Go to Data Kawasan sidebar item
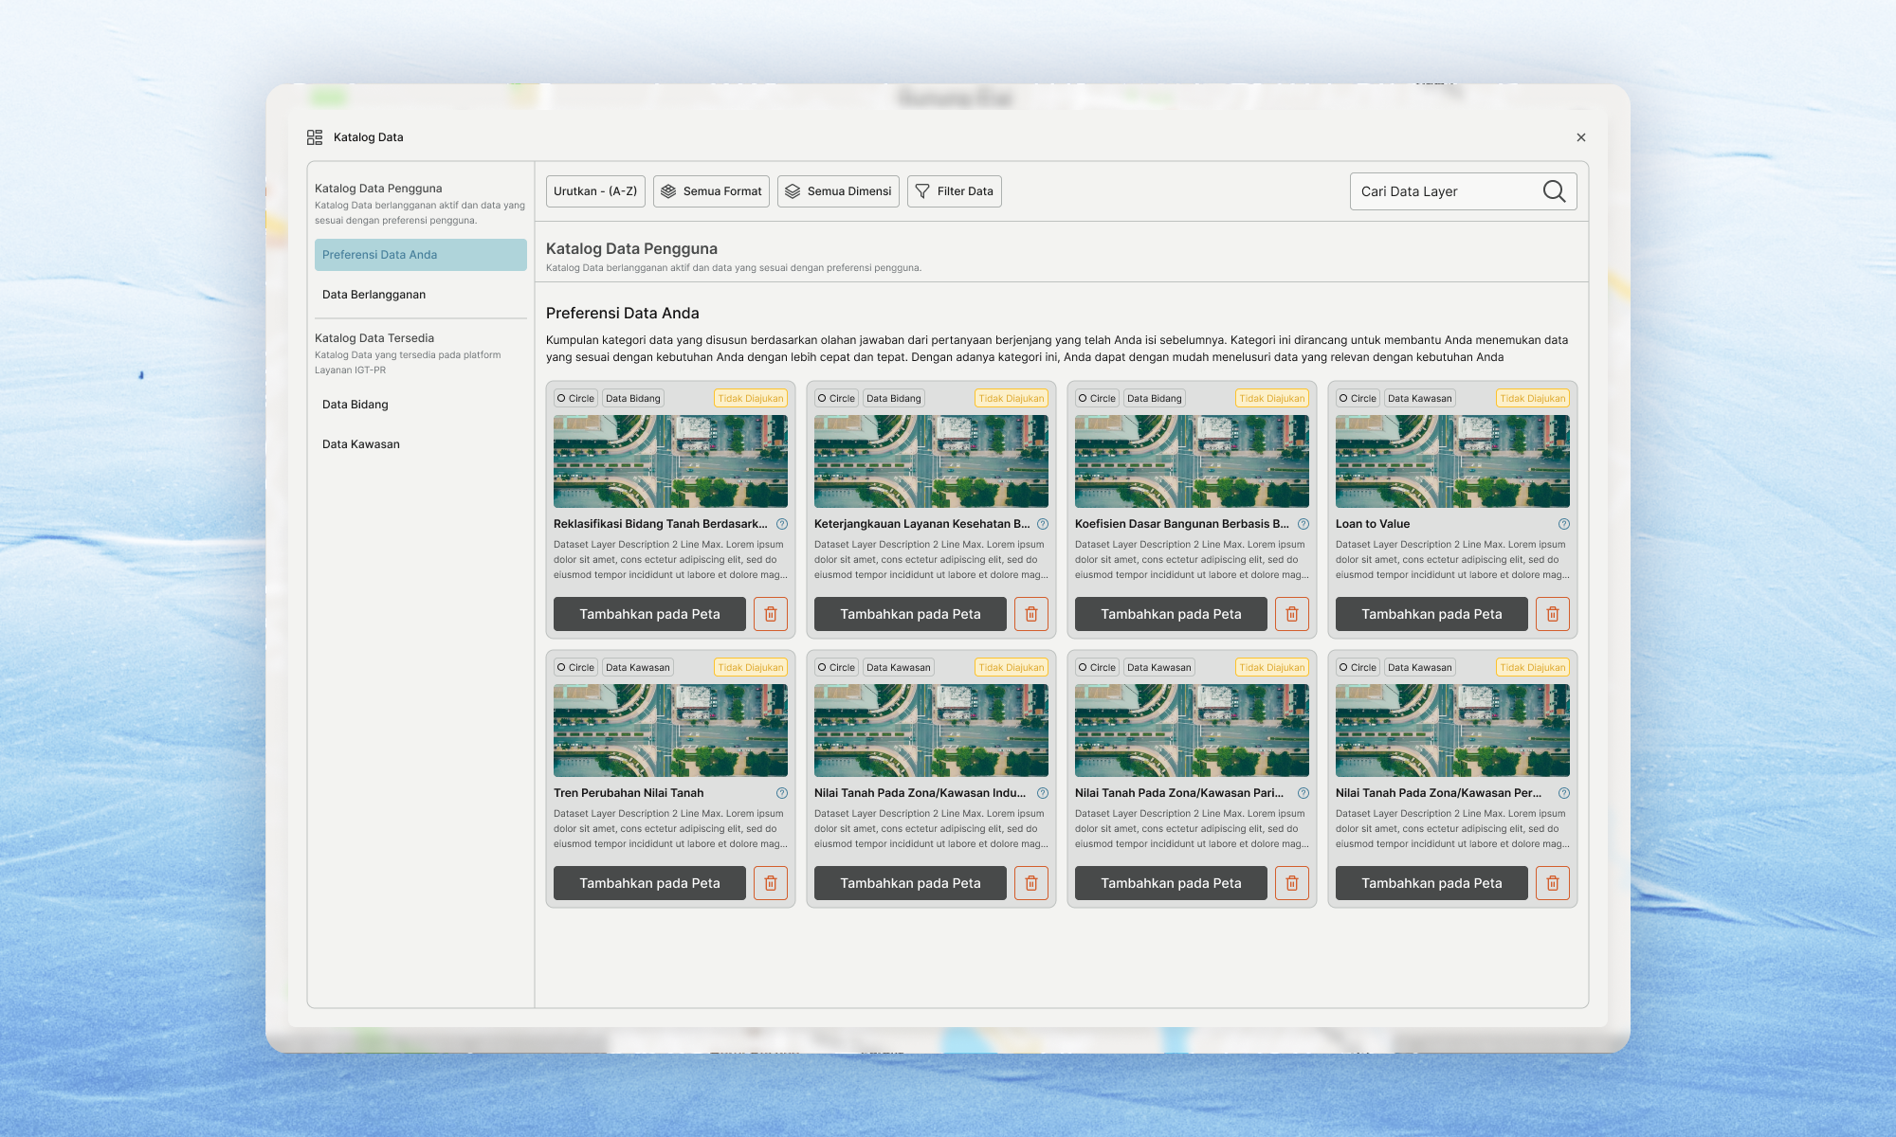 361,444
